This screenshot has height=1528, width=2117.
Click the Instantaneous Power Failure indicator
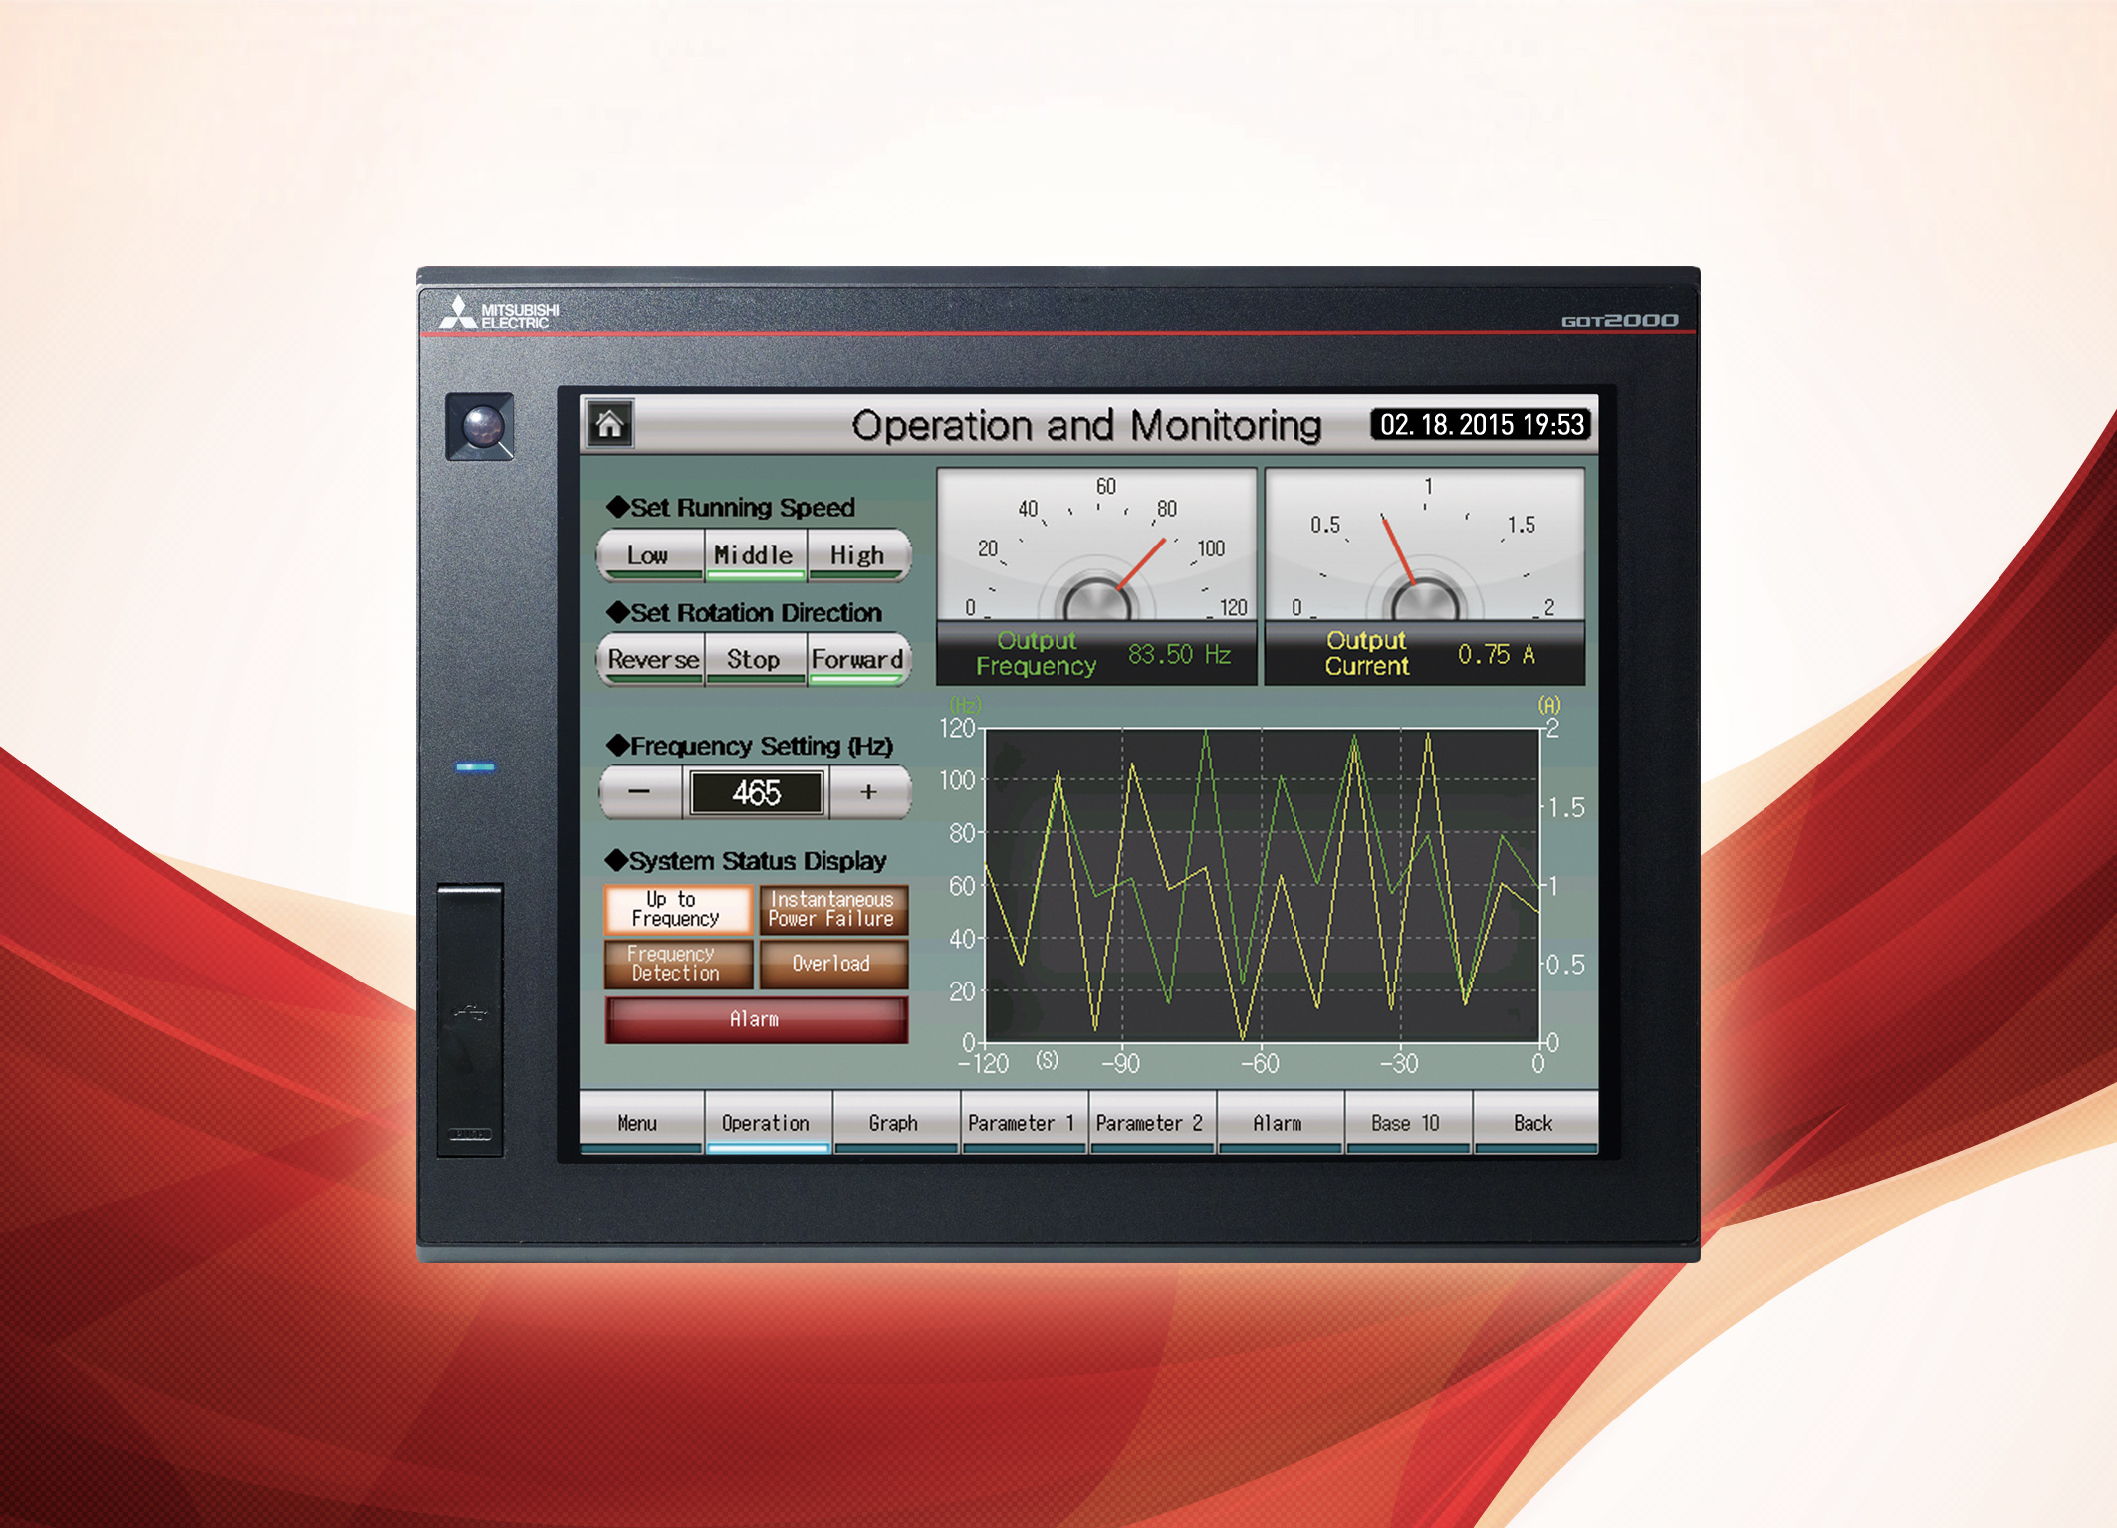point(834,909)
